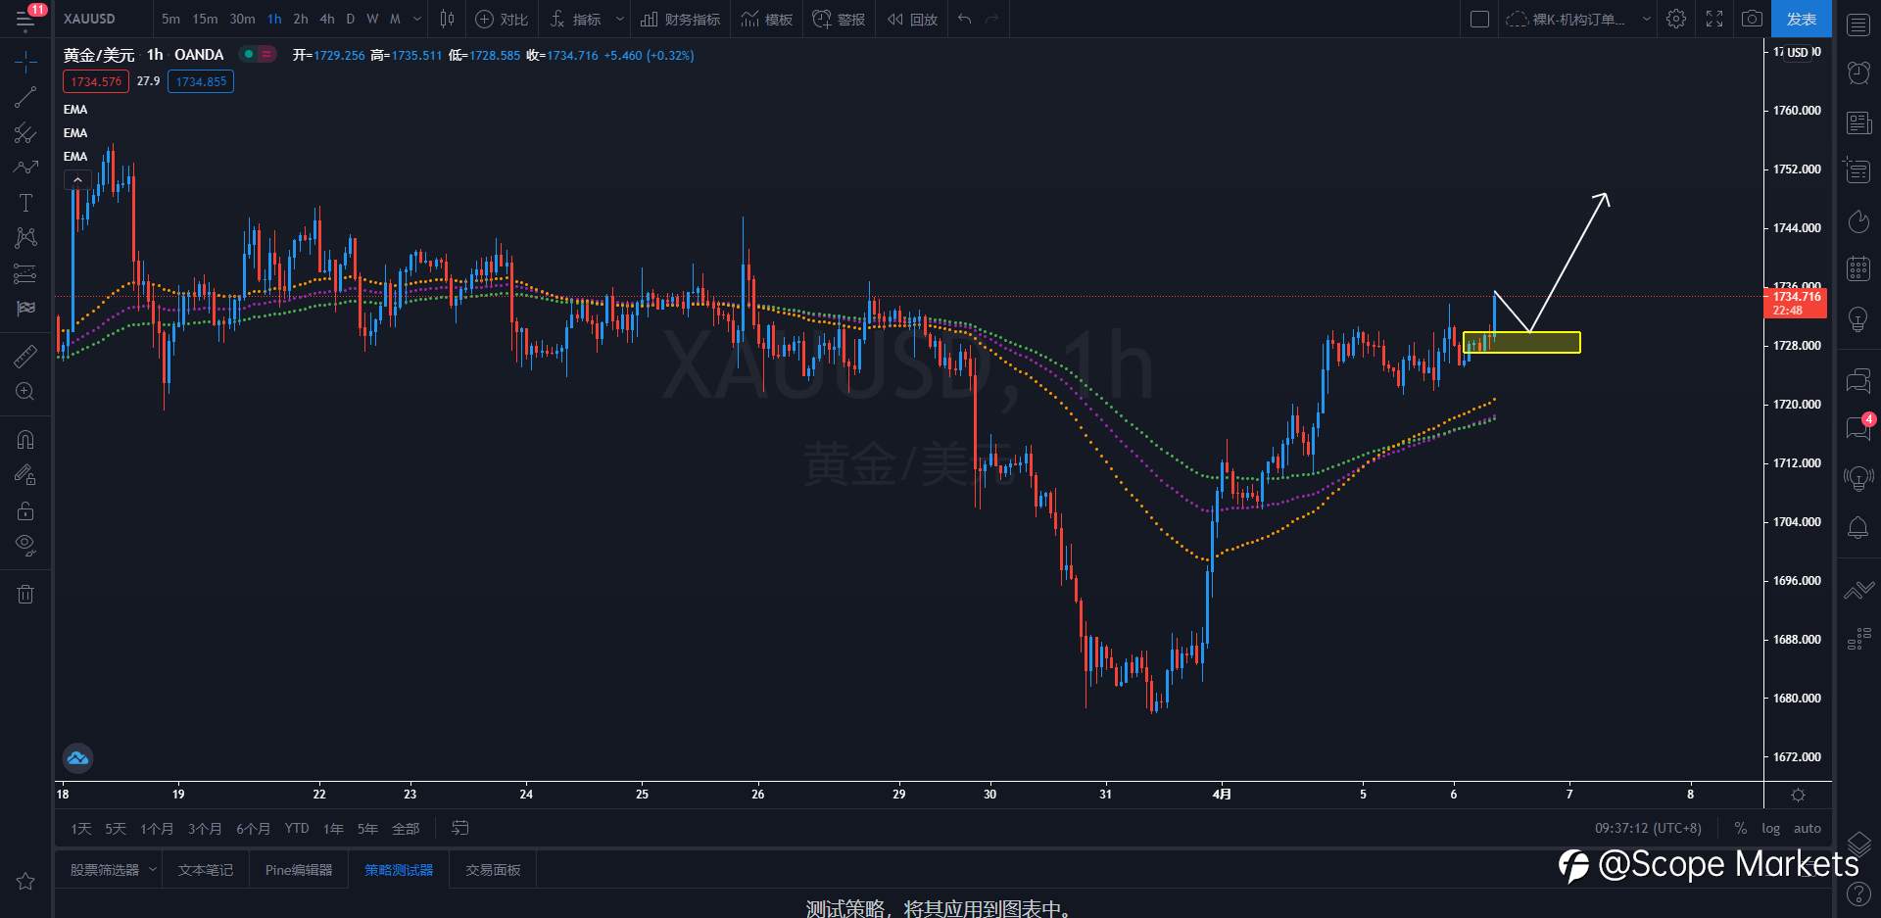Open the candlestick chart style selector
This screenshot has width=1881, height=918.
click(447, 19)
